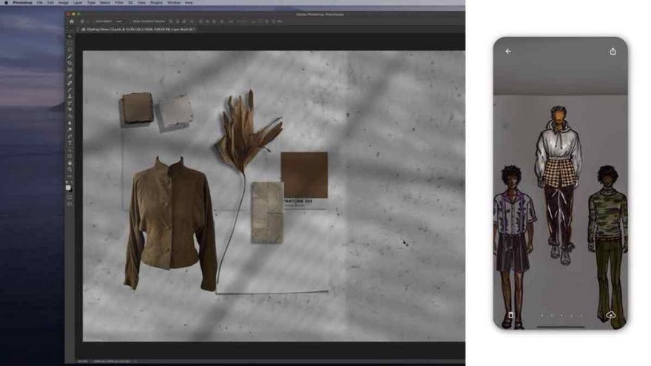Open the Auto-Select Layer dropdown

(119, 21)
